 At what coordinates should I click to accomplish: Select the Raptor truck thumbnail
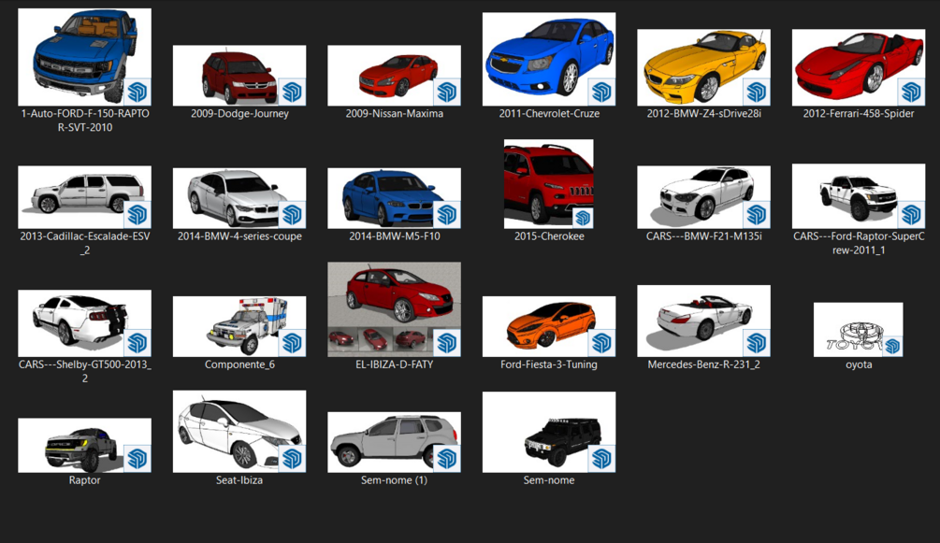tap(84, 445)
